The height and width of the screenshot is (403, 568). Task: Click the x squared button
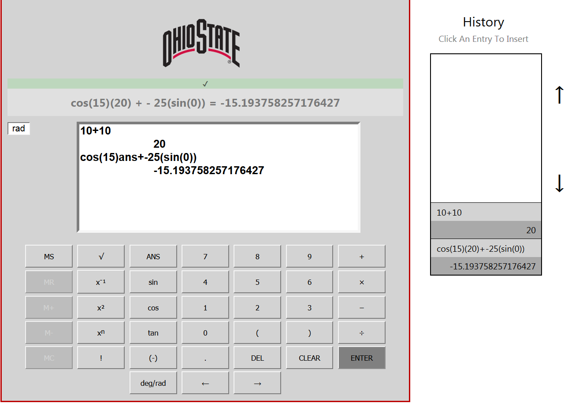point(101,307)
